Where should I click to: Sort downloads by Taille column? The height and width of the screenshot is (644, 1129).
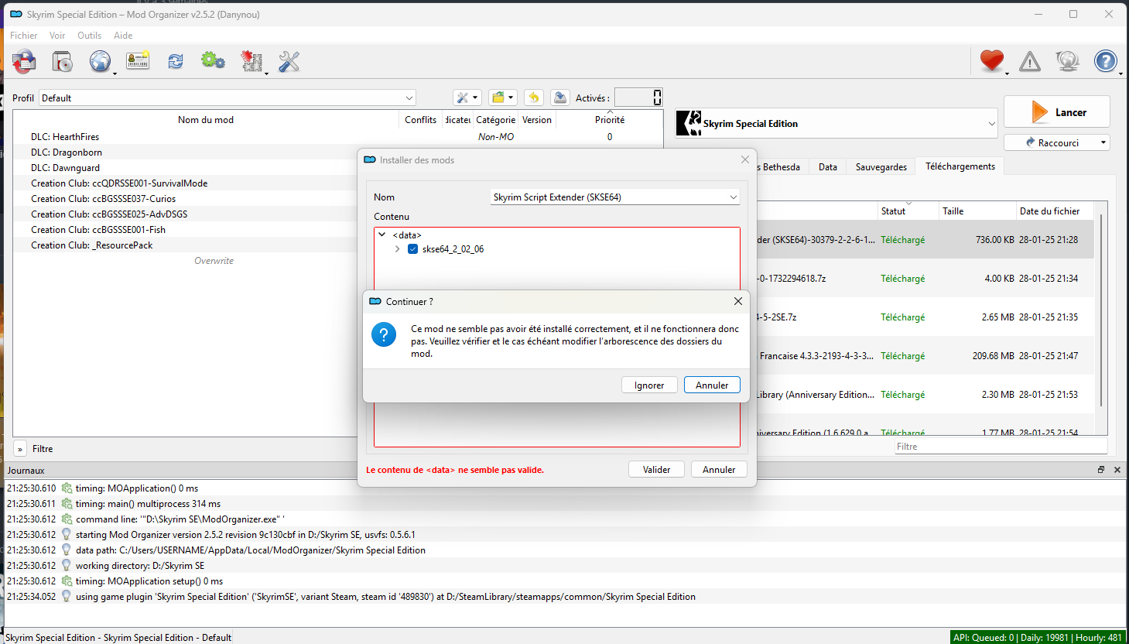977,211
